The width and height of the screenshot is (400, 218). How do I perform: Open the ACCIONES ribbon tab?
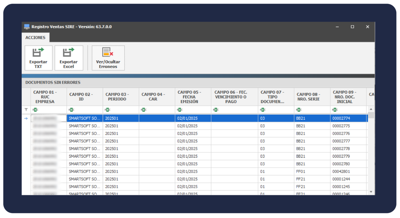[35, 38]
